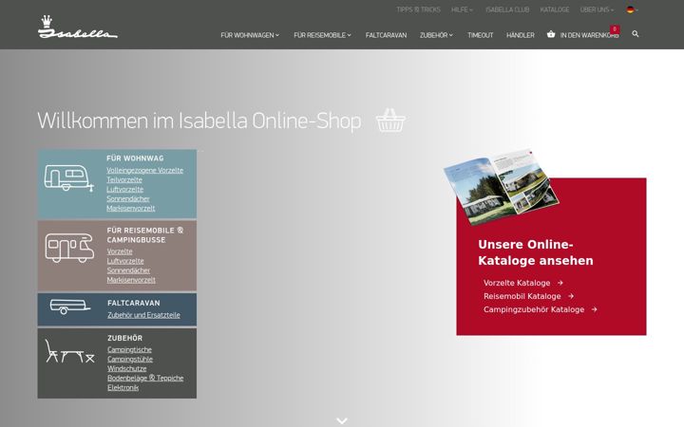Open Sonnendächer link under Reisemobile
Screen dimensions: 684x427
coord(128,270)
